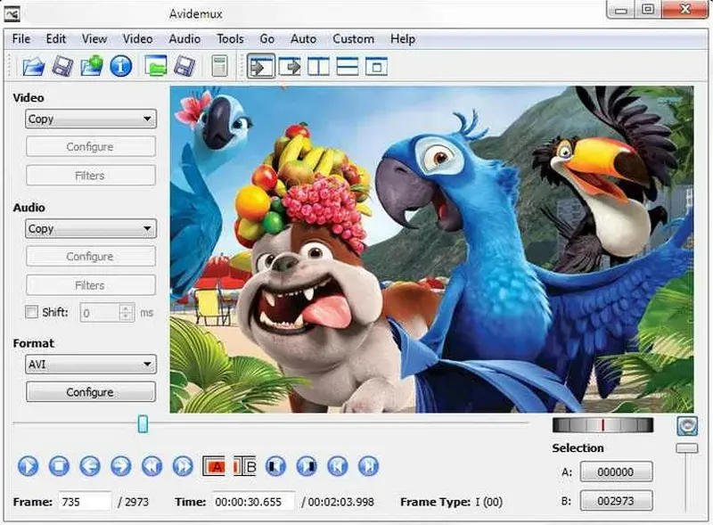Jump to previous keyframe
Screen dimensions: 713x525
click(152, 466)
